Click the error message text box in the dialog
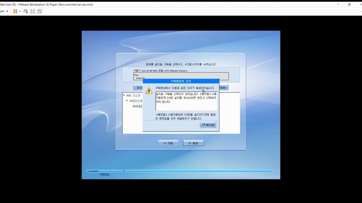 tap(186, 101)
